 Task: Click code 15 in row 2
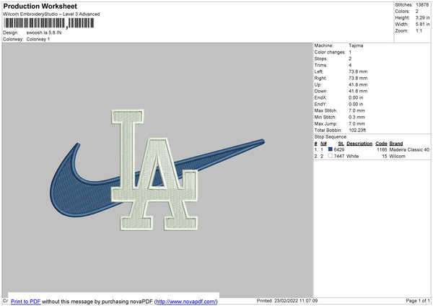click(385, 157)
